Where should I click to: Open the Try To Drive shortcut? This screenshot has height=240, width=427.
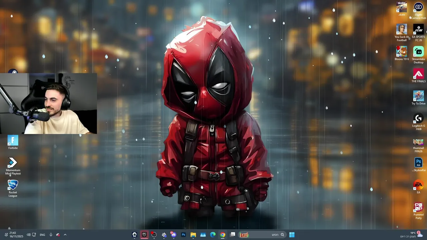418,98
